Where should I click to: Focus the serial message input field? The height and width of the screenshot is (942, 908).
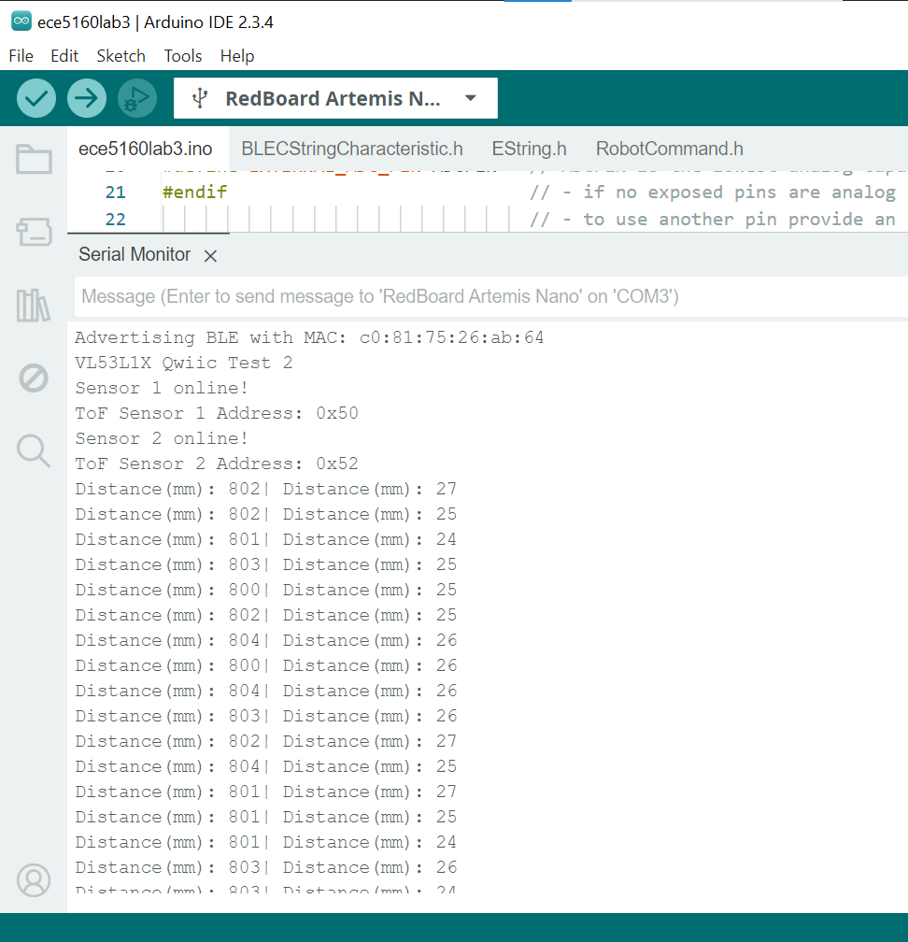pyautogui.click(x=491, y=296)
